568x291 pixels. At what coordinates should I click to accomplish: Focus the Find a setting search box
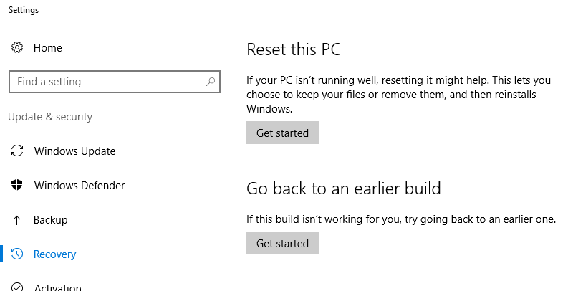(115, 82)
